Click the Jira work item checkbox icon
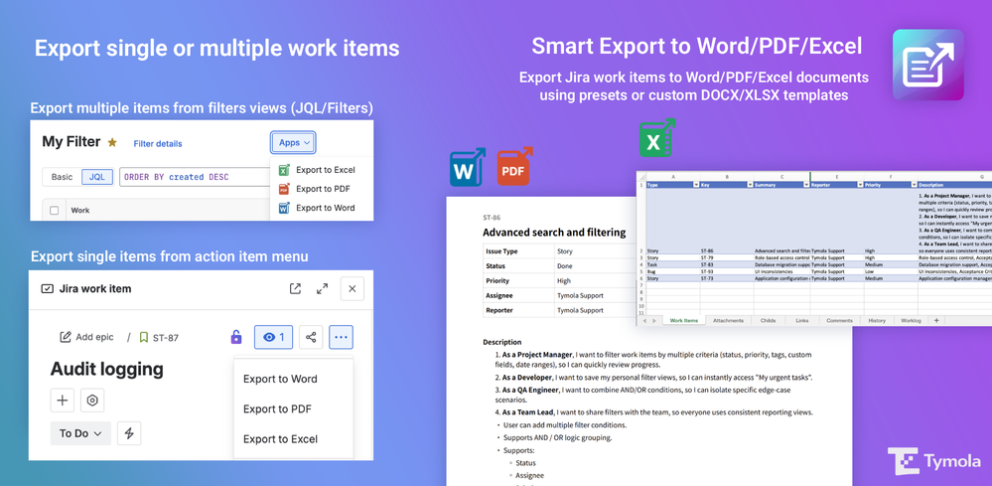992x486 pixels. tap(47, 288)
